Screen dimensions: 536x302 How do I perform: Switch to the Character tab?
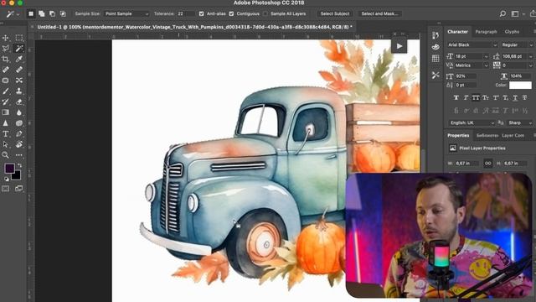coord(457,32)
